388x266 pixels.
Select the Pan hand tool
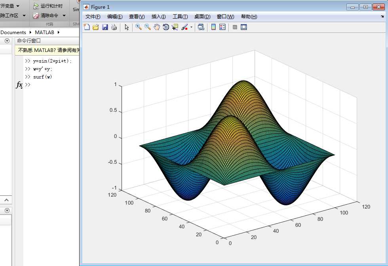(x=157, y=27)
